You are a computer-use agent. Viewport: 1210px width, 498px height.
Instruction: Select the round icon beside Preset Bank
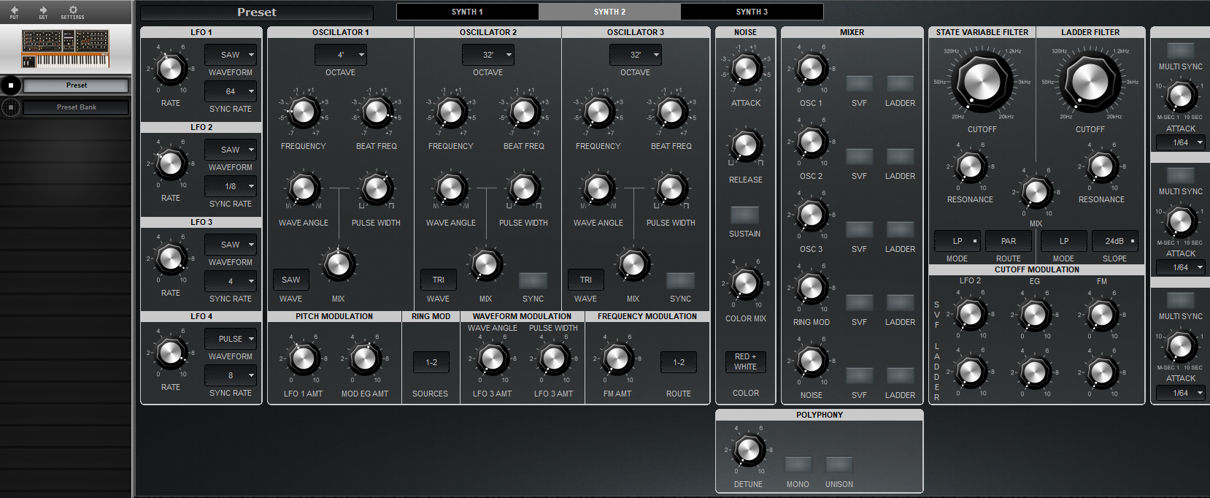(11, 107)
